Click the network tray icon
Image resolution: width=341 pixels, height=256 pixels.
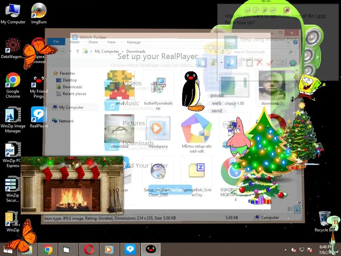coord(302,250)
